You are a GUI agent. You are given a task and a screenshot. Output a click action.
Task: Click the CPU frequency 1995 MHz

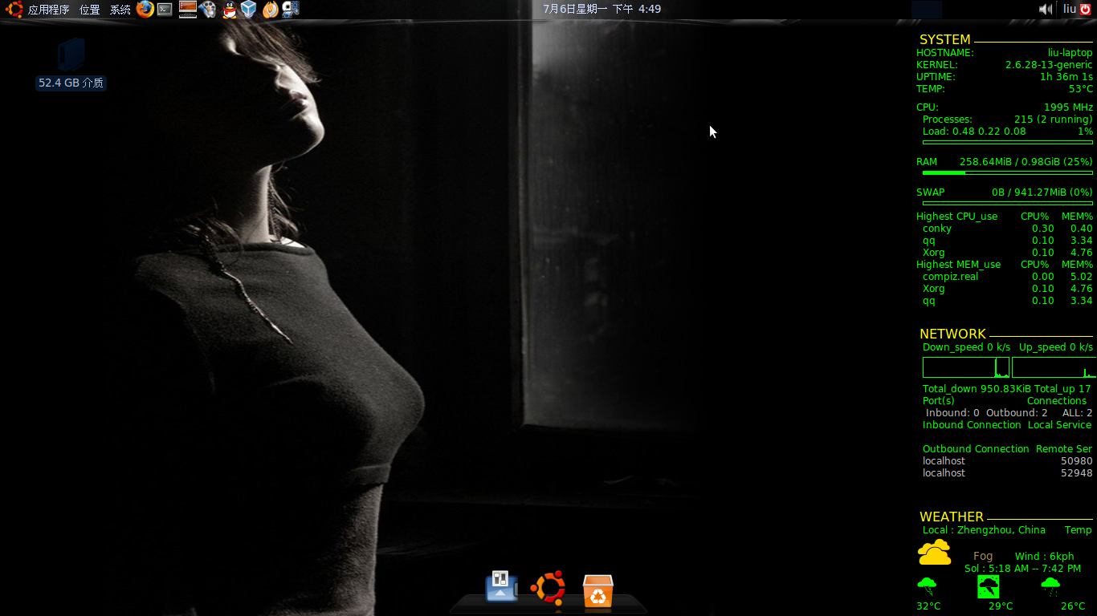[1068, 107]
